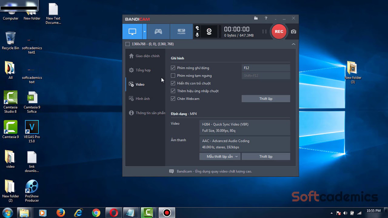Viewport: 388px width, 218px height.
Task: Launch Google Chrome from taskbar
Action: click(x=96, y=213)
